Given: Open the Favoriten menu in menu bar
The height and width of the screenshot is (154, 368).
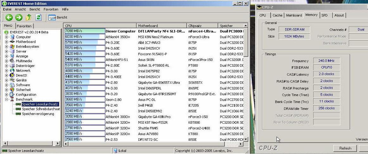Looking at the screenshot, I should tap(51, 9).
